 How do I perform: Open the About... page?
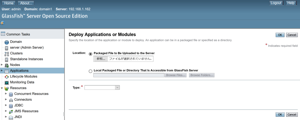coord(26,3)
